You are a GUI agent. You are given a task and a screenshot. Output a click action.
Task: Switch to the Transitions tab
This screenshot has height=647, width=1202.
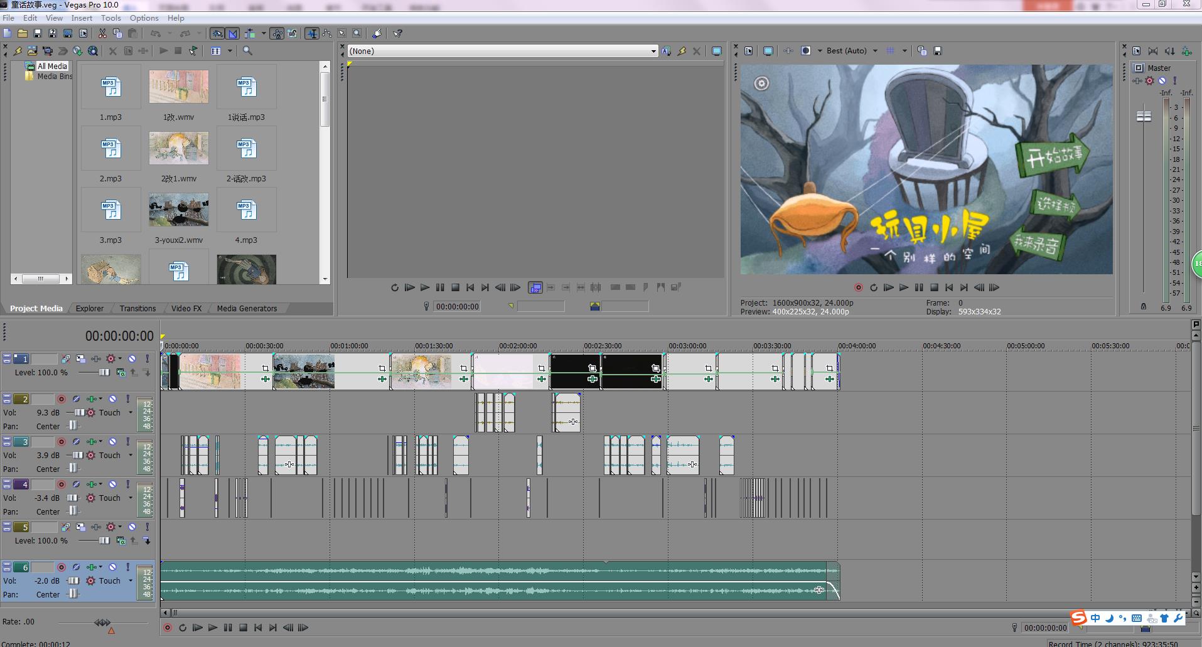pos(137,308)
